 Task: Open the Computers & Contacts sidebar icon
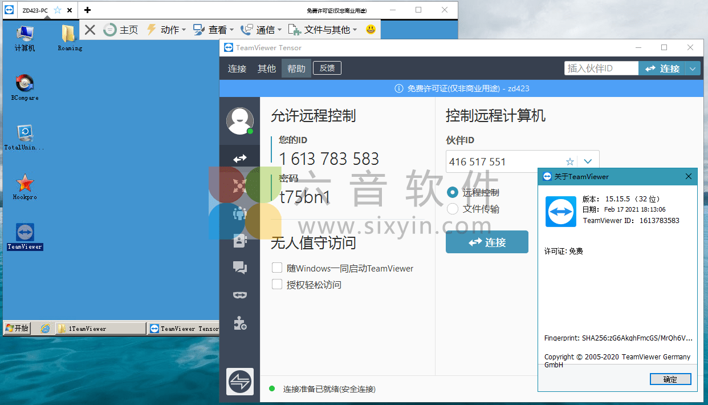coord(239,240)
